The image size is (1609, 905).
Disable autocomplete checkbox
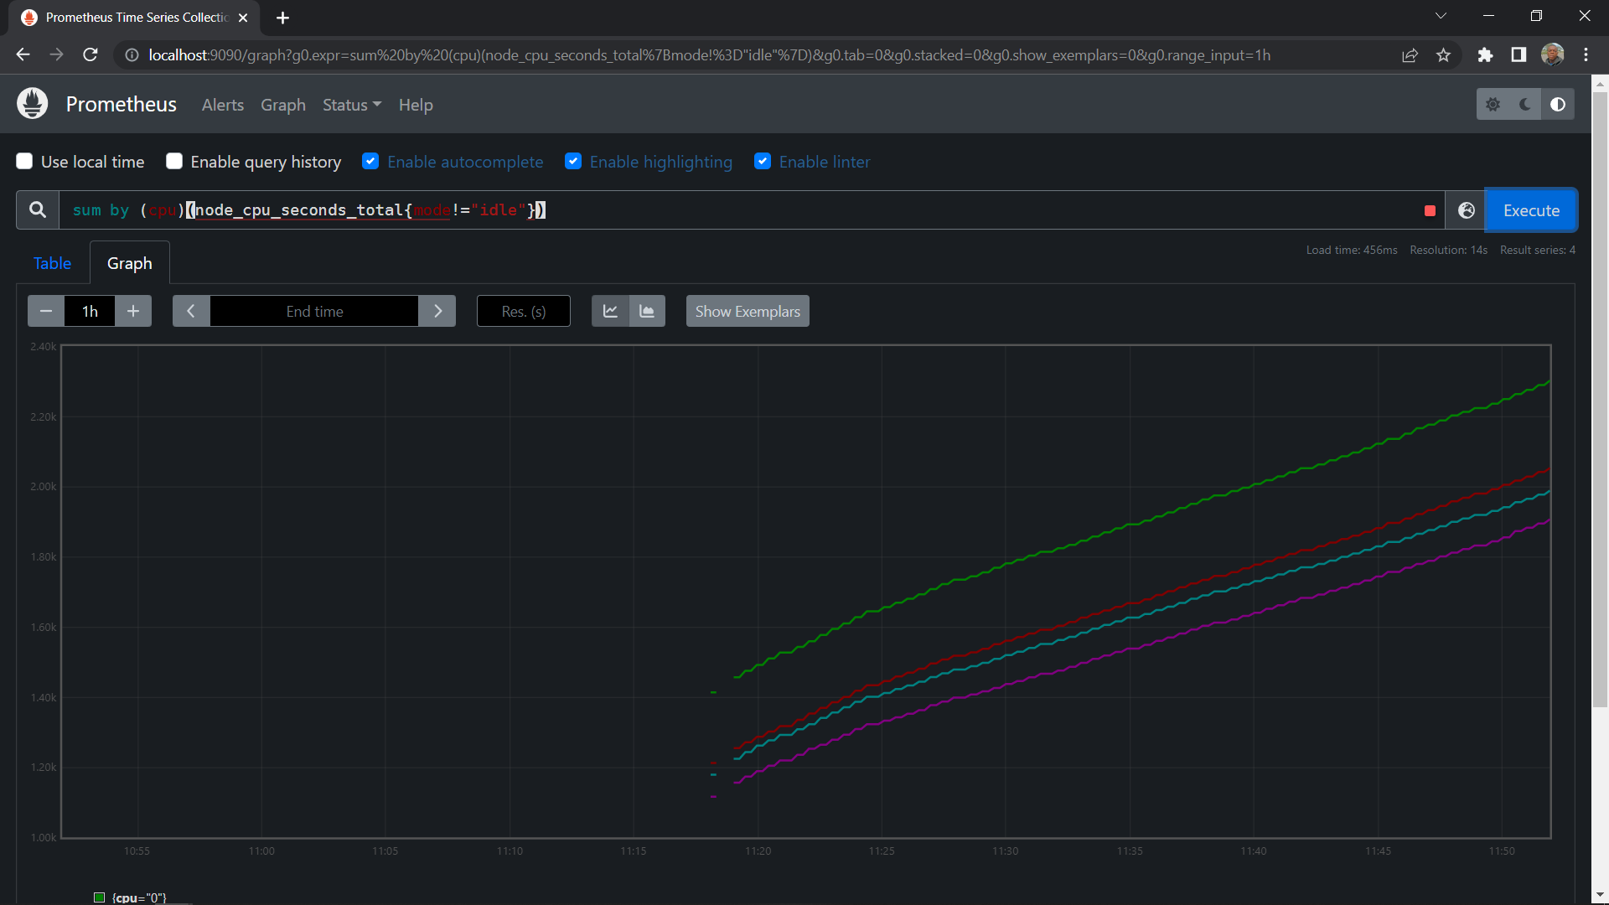tap(370, 162)
